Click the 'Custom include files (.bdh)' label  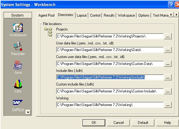[75, 84]
